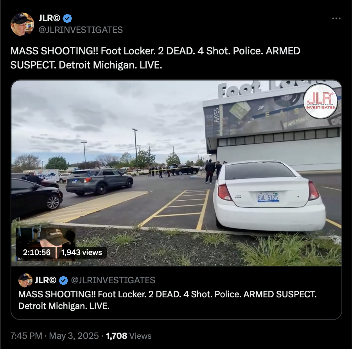Open @JLRINVESTIGATES handle in quoted post
The height and width of the screenshot is (349, 352).
coord(113,280)
